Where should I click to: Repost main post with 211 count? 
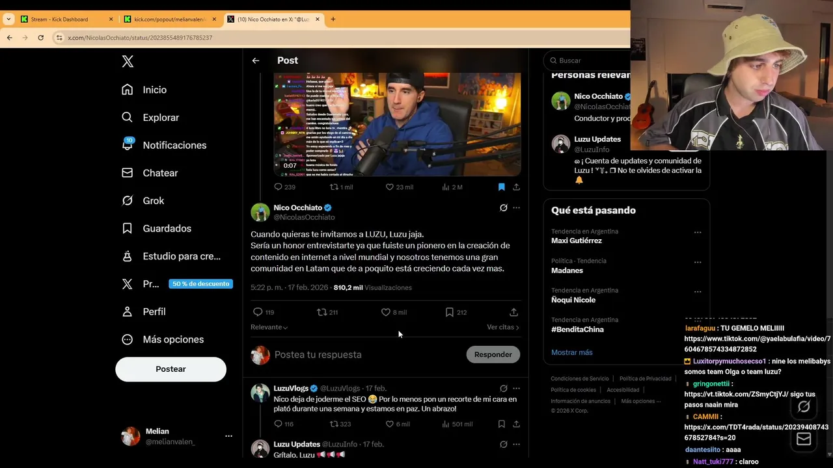click(327, 313)
